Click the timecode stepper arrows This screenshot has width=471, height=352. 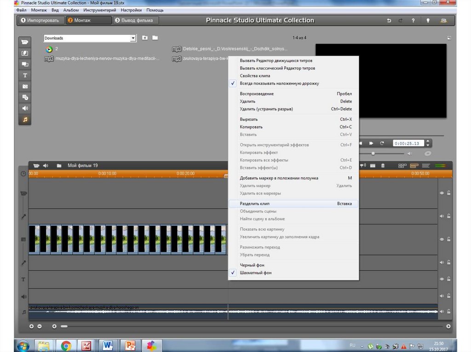(x=428, y=143)
